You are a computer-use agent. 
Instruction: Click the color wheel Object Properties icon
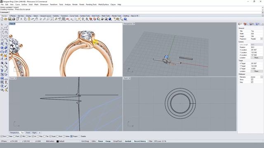[98, 19]
